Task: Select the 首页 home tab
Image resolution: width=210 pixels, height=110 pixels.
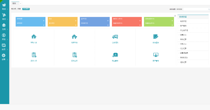Action: pos(14,3)
